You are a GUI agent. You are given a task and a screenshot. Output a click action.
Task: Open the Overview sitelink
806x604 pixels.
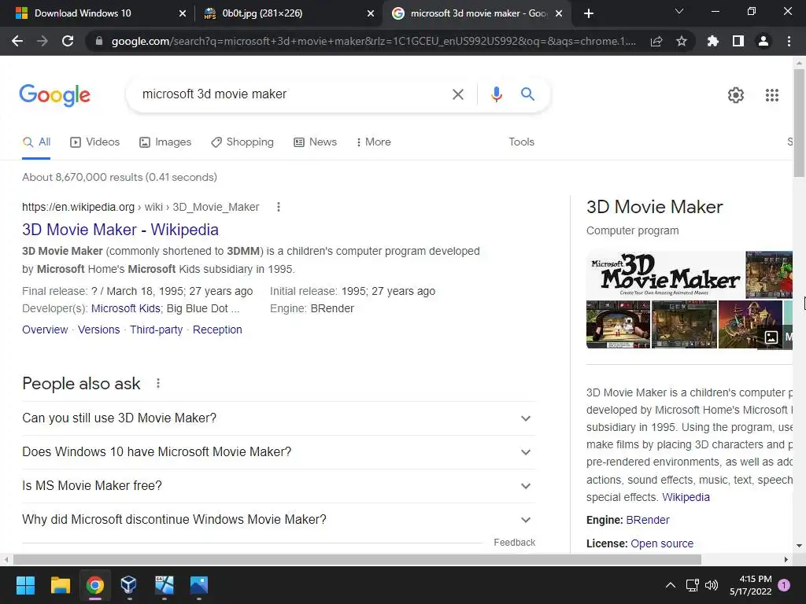(45, 330)
